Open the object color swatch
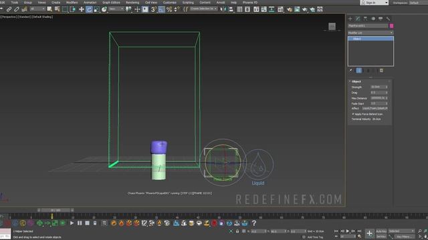 click(x=391, y=26)
